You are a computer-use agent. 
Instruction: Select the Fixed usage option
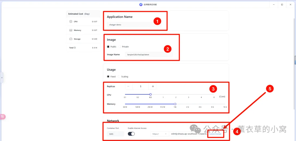(x=108, y=77)
